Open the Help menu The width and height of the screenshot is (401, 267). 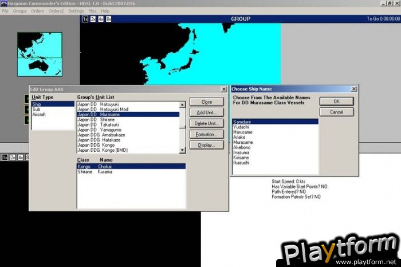[105, 11]
